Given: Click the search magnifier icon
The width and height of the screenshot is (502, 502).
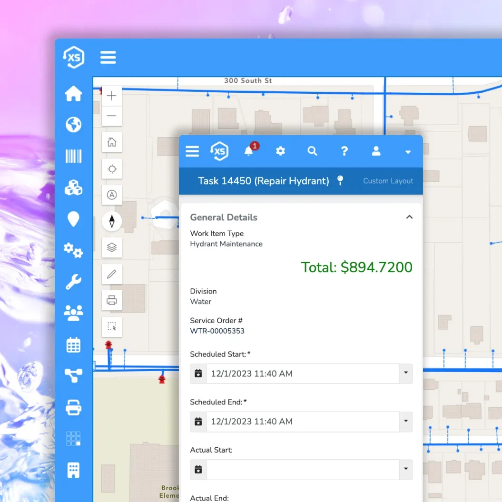Looking at the screenshot, I should 312,151.
